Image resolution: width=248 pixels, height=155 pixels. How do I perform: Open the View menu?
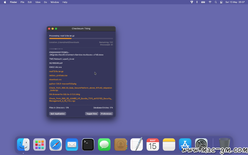tap(38, 2)
